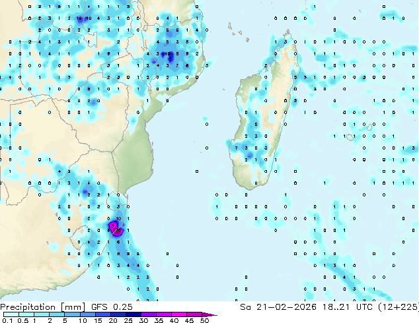Click the '40' legend scale label
This screenshot has width=419, height=323.
point(174,320)
